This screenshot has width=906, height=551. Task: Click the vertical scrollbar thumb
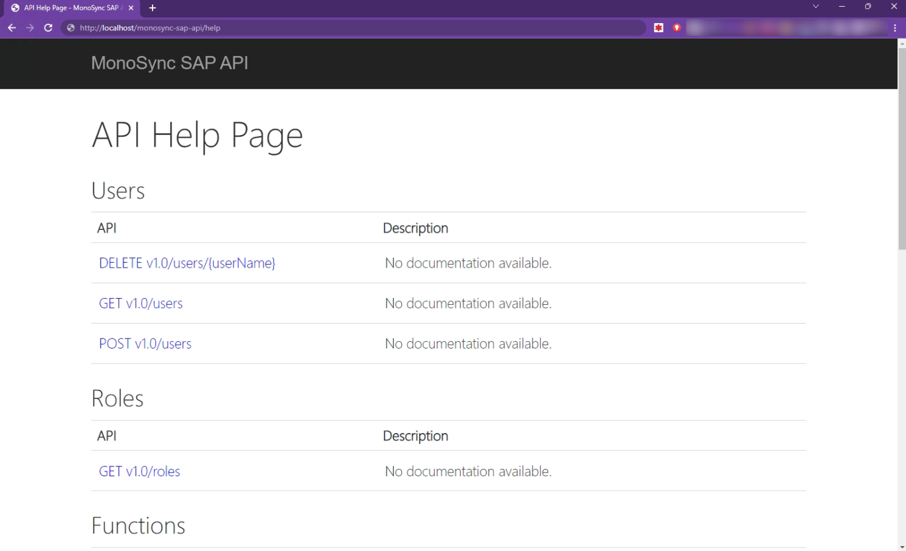pyautogui.click(x=902, y=149)
